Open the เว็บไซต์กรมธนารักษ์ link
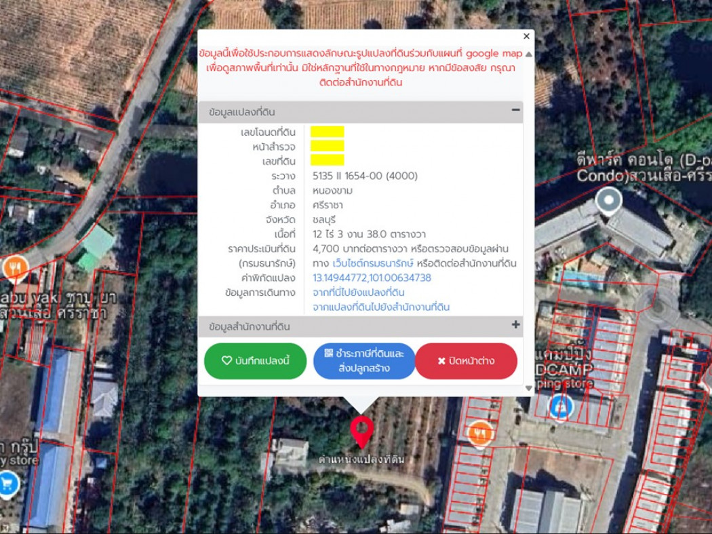This screenshot has height=534, width=712. click(374, 263)
